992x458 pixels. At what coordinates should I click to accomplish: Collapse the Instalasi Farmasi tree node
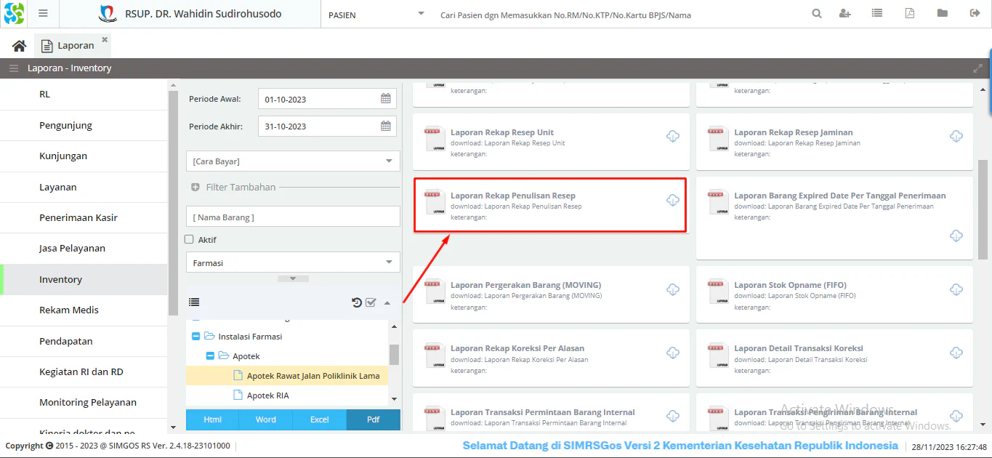click(x=195, y=337)
